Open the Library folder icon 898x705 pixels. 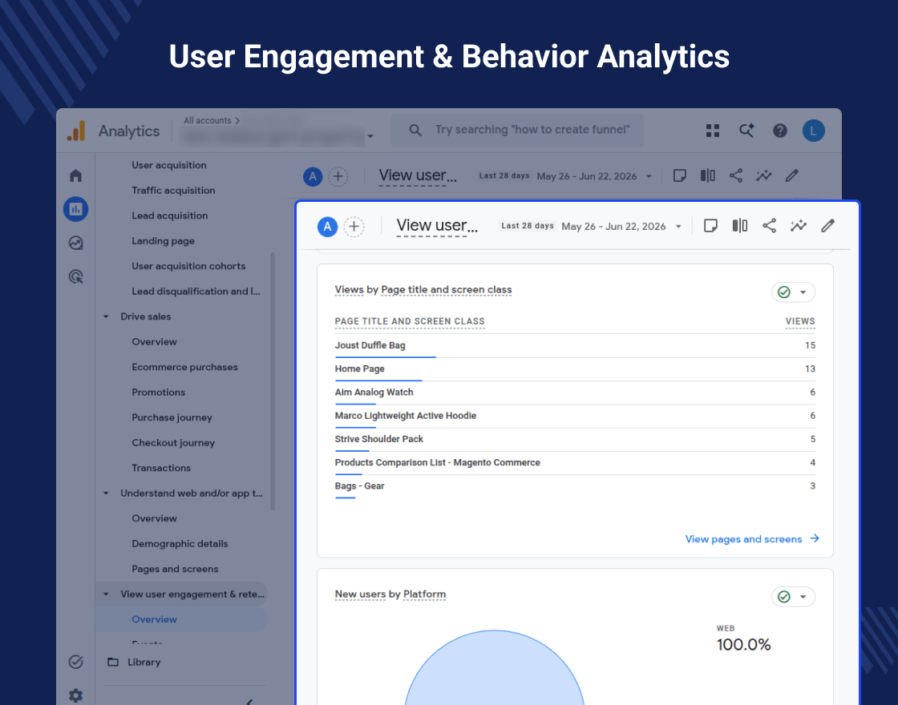click(113, 662)
